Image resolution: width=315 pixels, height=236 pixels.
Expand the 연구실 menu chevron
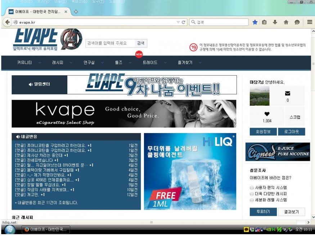click(x=102, y=63)
